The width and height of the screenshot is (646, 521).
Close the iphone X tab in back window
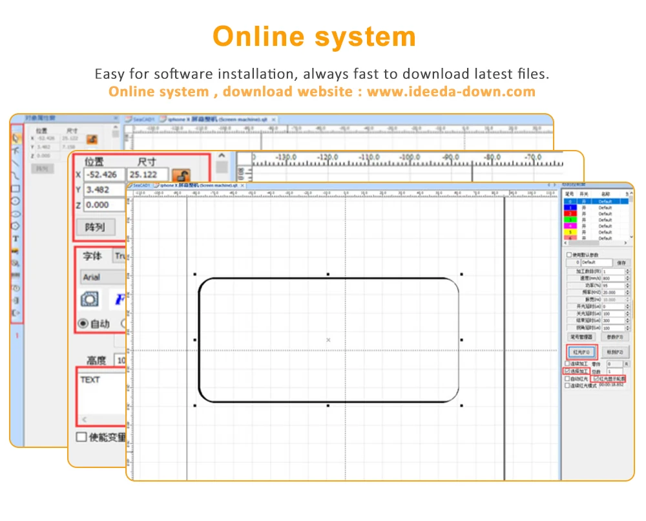(273, 119)
